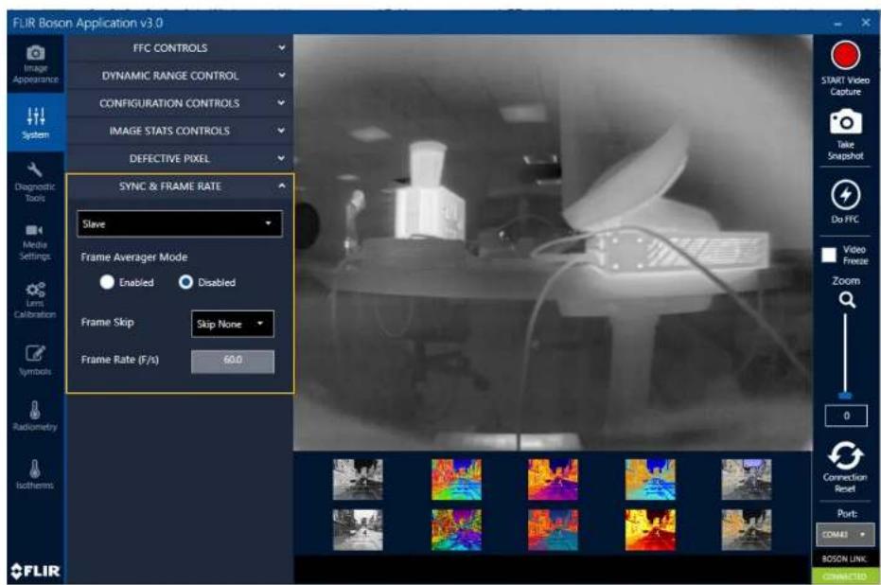This screenshot has height=585, width=881.
Task: Click the Frame Averager Mode label
Action: point(133,257)
